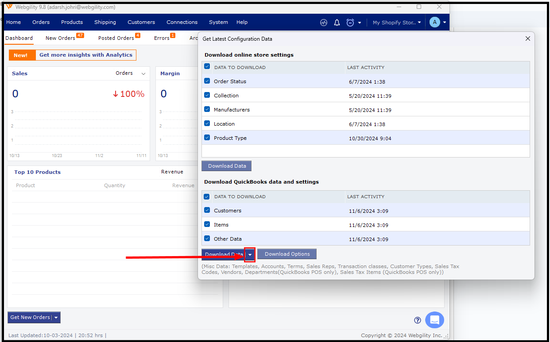Click the 'Quantity' column header in Top 10 Products
This screenshot has height=342, width=550.
115,185
